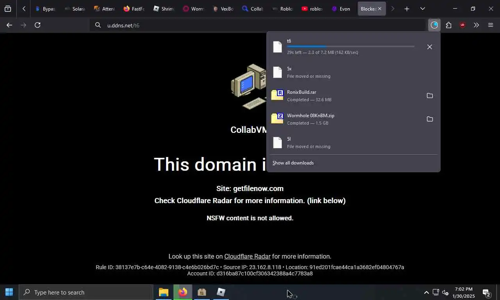Switch to the Roblo tab
The height and width of the screenshot is (300, 500).
pyautogui.click(x=282, y=9)
